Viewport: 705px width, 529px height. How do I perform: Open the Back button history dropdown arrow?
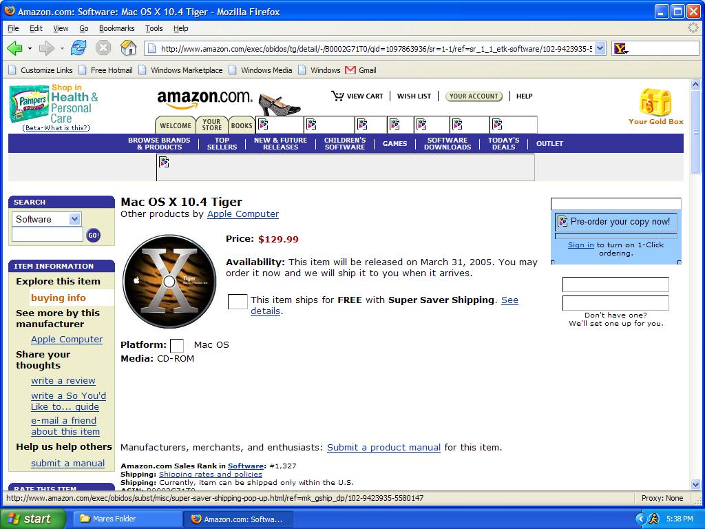click(x=30, y=48)
